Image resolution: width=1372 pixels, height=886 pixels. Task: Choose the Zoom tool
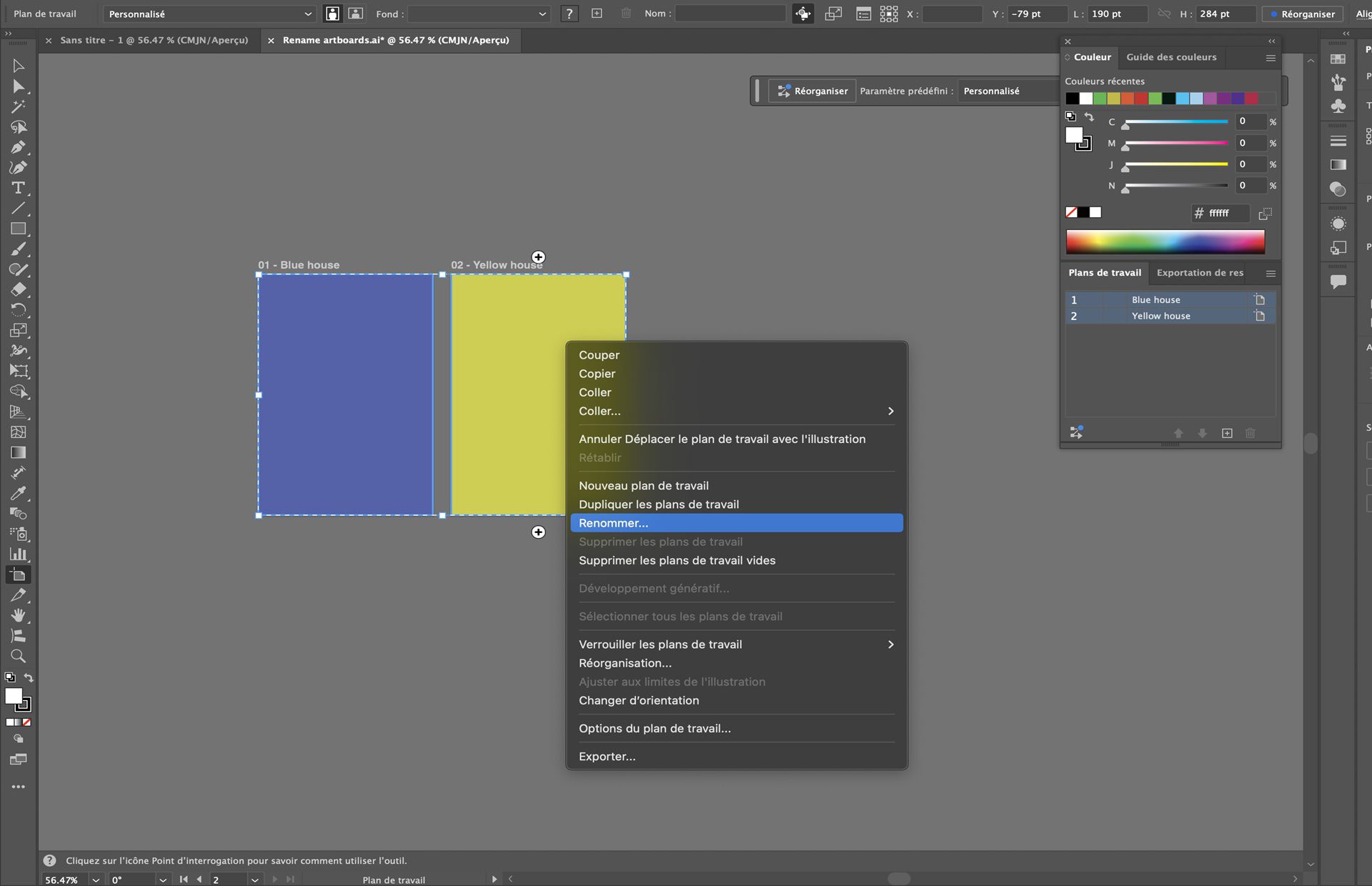pos(19,657)
